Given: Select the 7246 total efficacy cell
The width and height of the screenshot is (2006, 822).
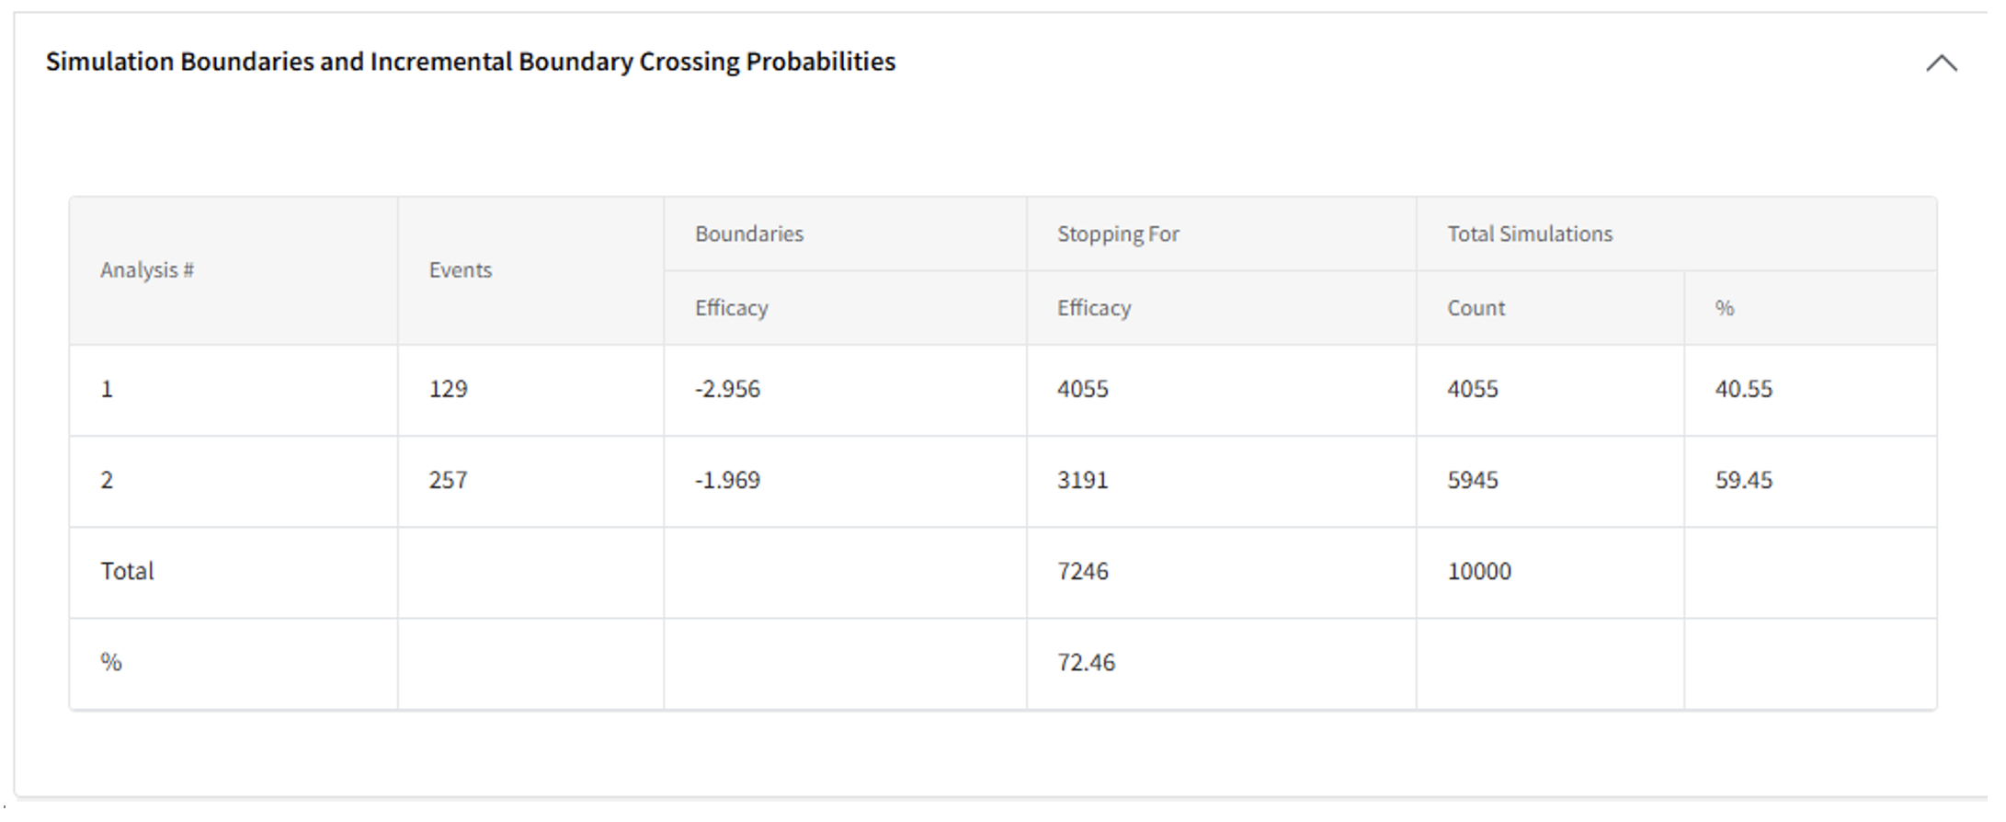Looking at the screenshot, I should [x=1082, y=571].
